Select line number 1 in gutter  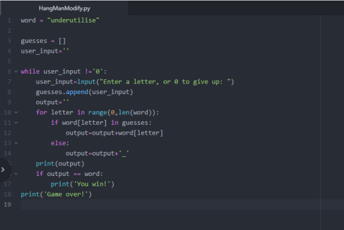9,20
